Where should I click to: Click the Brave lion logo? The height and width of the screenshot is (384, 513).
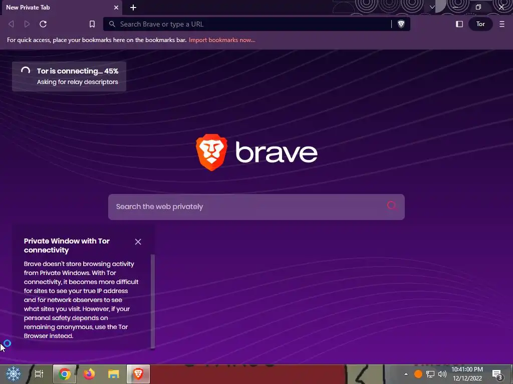[211, 152]
